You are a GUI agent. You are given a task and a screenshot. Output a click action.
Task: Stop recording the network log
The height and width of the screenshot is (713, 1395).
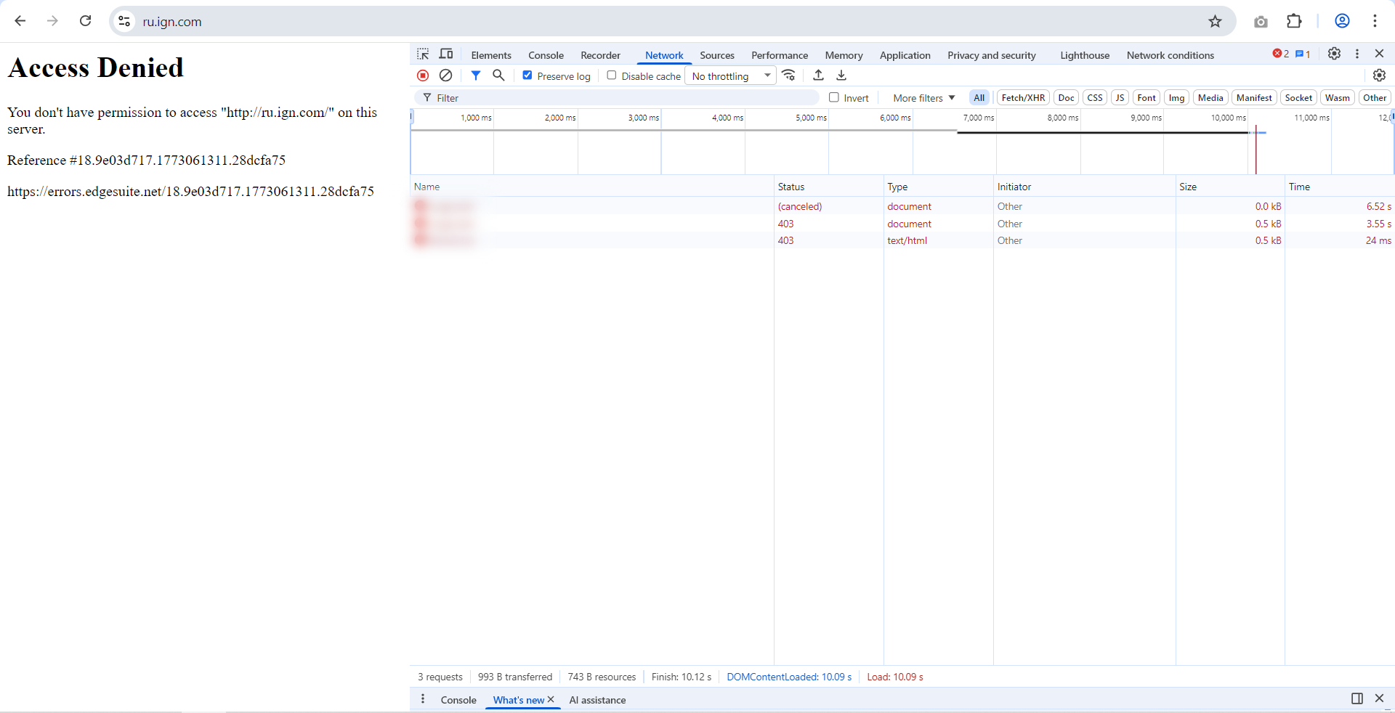tap(423, 76)
